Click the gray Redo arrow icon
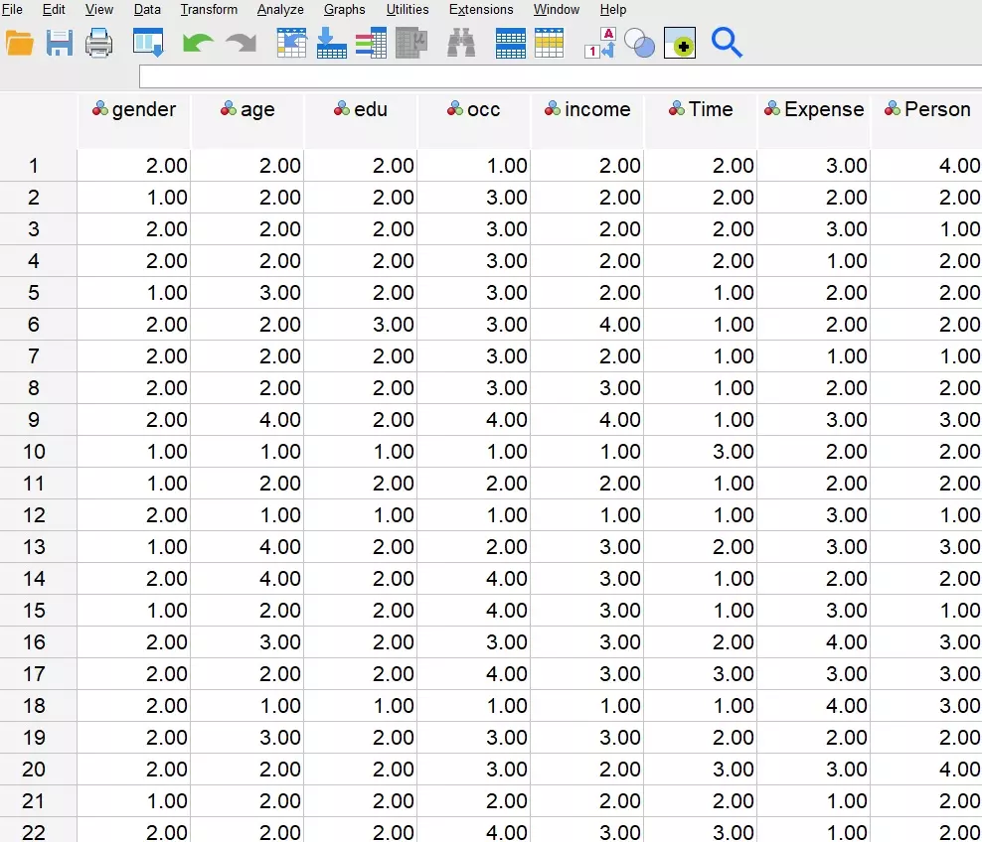Viewport: 982px width, 842px height. tap(242, 43)
